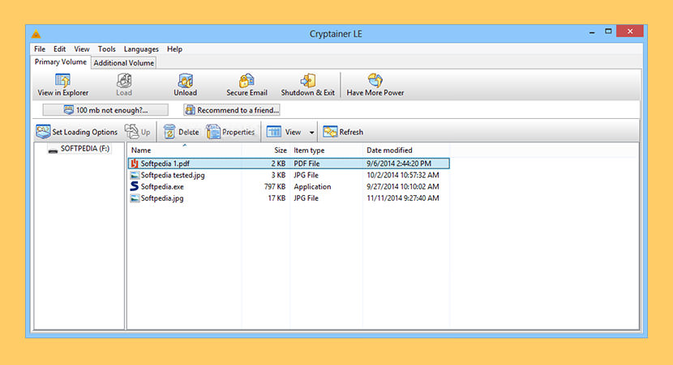This screenshot has height=365, width=673.
Task: Expand the View dropdown arrow
Action: coord(311,133)
